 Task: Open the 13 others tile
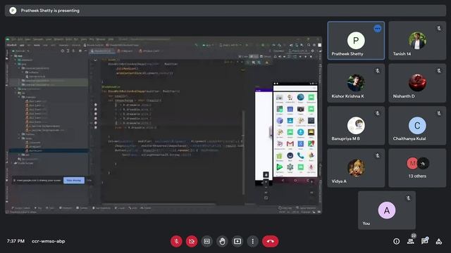point(417,168)
